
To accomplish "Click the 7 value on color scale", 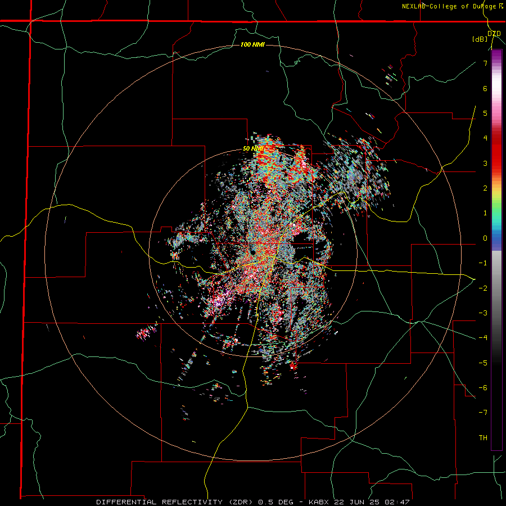I will point(485,63).
